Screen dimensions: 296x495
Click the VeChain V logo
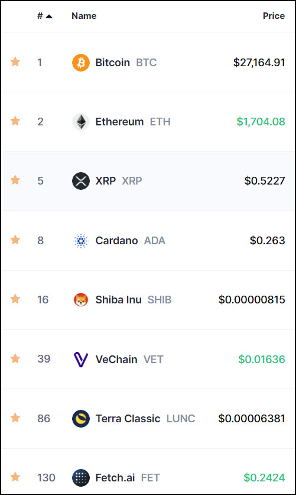(x=81, y=359)
